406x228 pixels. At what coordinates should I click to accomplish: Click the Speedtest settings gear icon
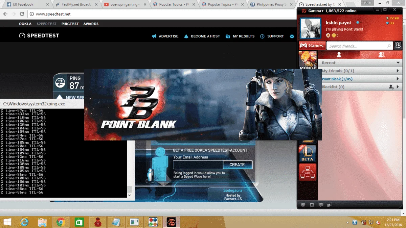coord(292,36)
